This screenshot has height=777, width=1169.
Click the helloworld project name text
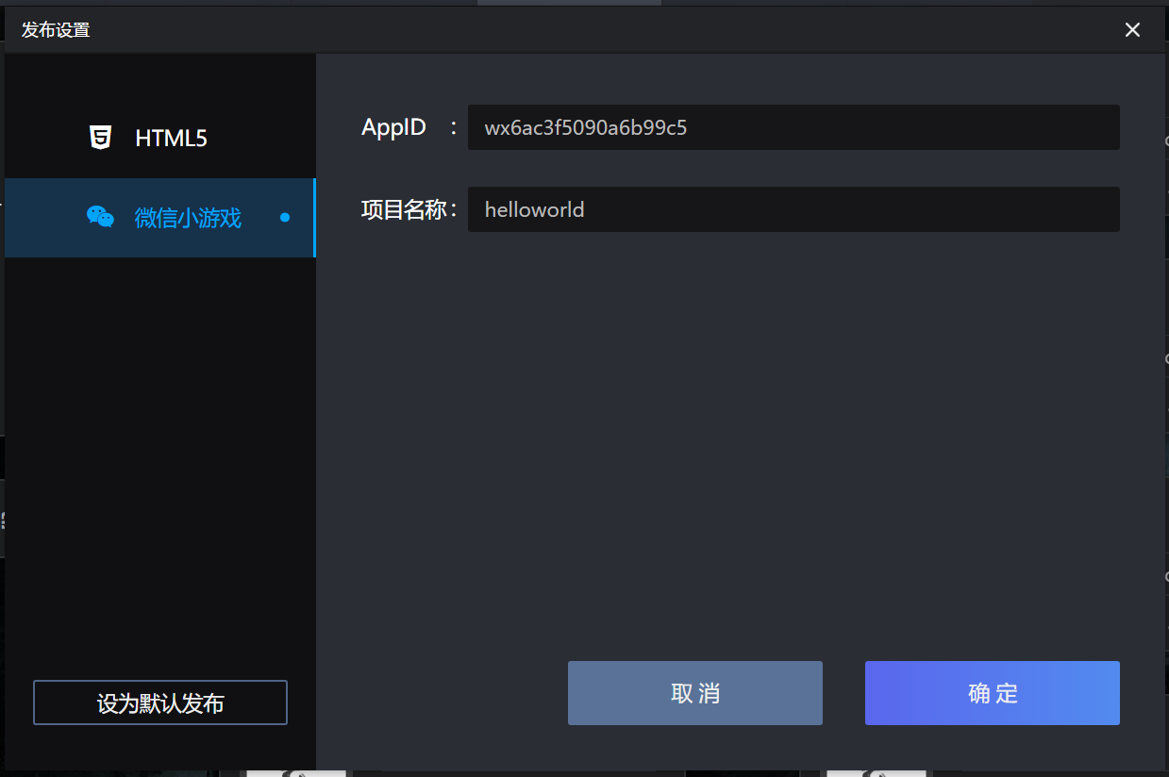pos(534,209)
